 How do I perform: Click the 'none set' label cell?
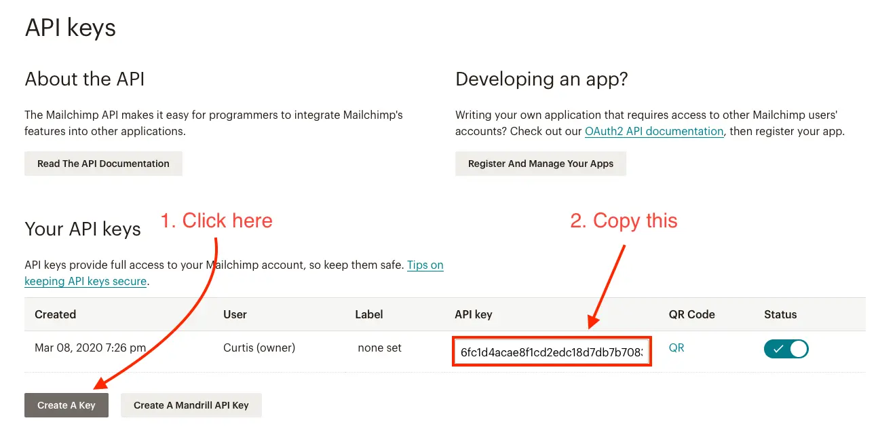[x=379, y=348]
